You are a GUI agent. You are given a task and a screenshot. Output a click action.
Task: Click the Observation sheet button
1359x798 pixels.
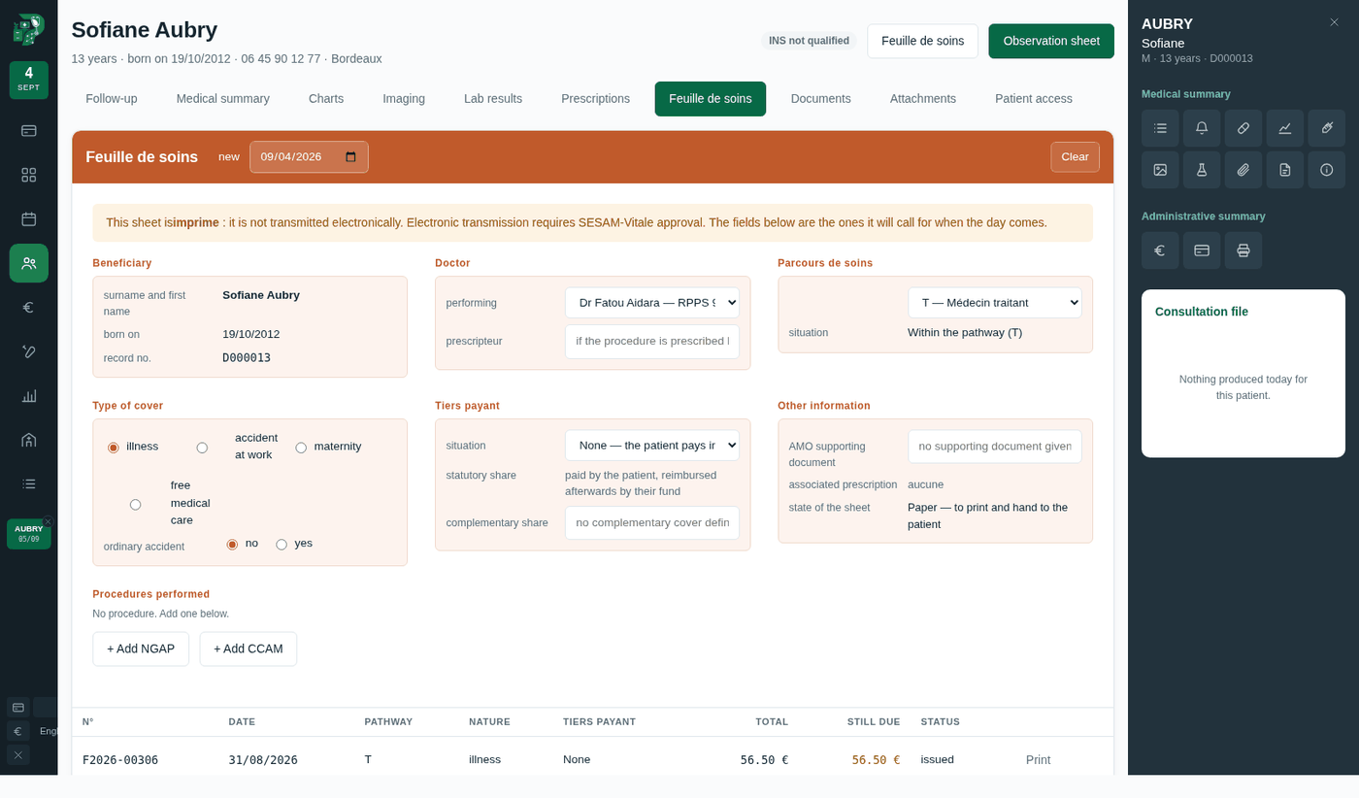coord(1051,41)
